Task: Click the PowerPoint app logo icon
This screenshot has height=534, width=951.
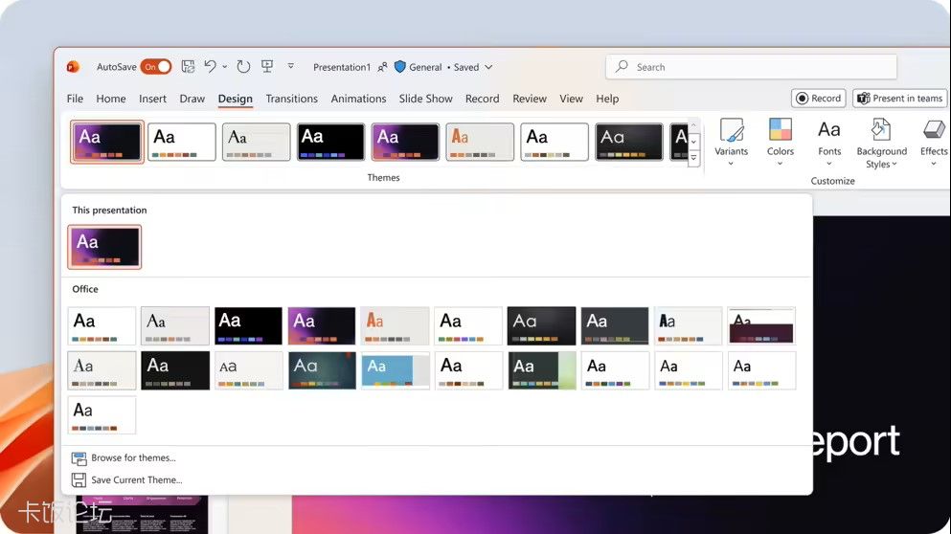Action: (x=73, y=67)
